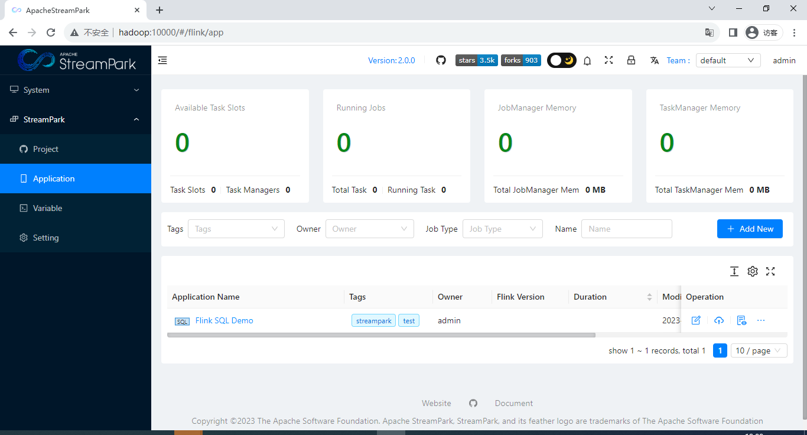This screenshot has width=807, height=435.
Task: Enter fullscreen mode from header icon
Action: [608, 60]
